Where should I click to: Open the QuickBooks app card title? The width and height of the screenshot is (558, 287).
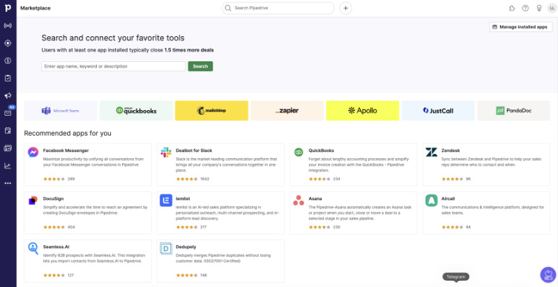[x=322, y=150]
